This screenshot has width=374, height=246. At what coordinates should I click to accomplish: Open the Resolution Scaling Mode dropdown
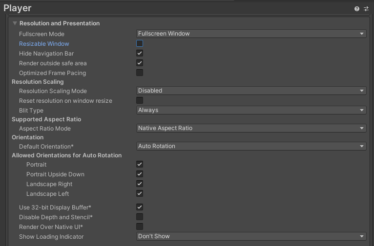[x=251, y=91]
